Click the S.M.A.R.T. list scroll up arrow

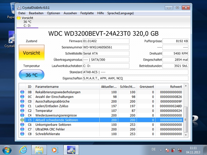click(186, 86)
